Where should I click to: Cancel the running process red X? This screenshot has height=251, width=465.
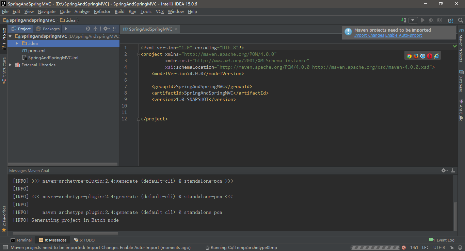pos(404,248)
